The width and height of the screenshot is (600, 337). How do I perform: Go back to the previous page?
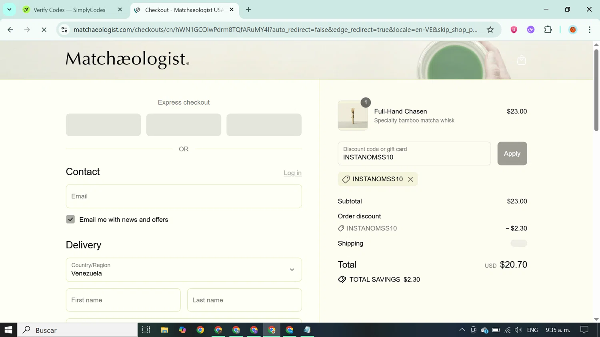point(10,30)
